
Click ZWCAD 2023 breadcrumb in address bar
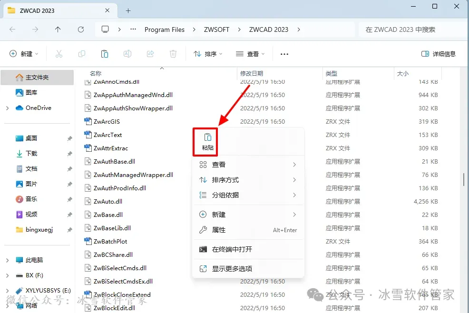pyautogui.click(x=269, y=29)
